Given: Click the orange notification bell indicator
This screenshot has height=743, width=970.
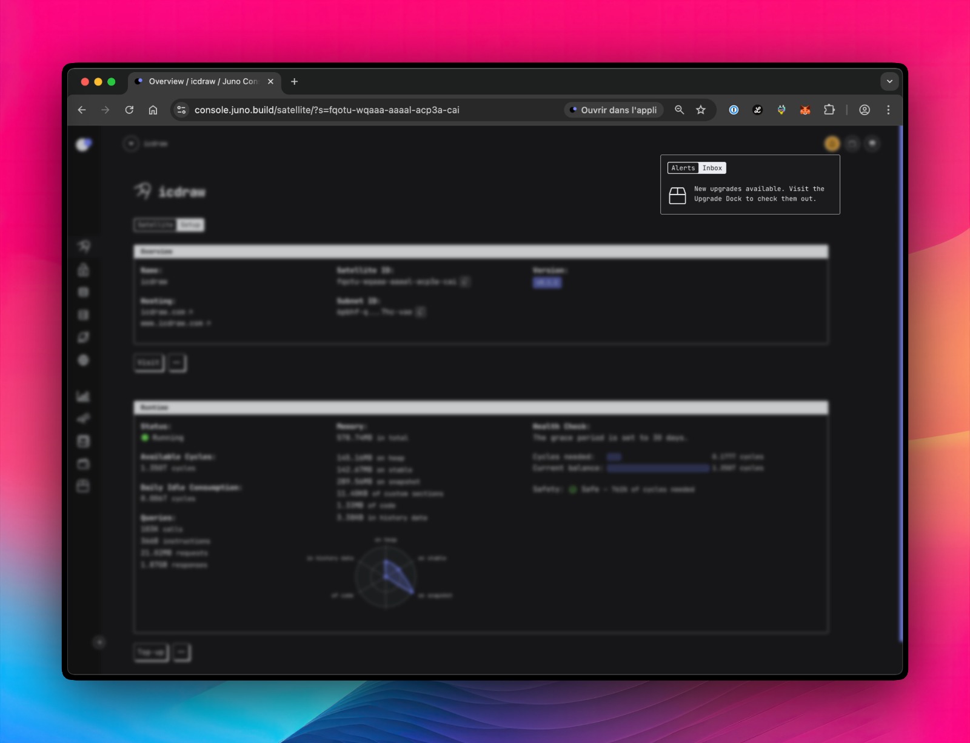Looking at the screenshot, I should pos(832,144).
